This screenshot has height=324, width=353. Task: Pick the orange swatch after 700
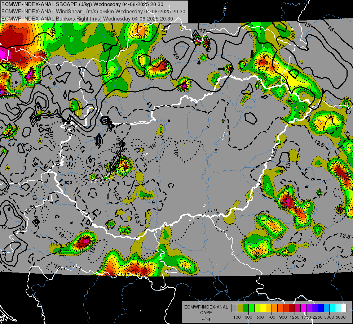[274, 308]
